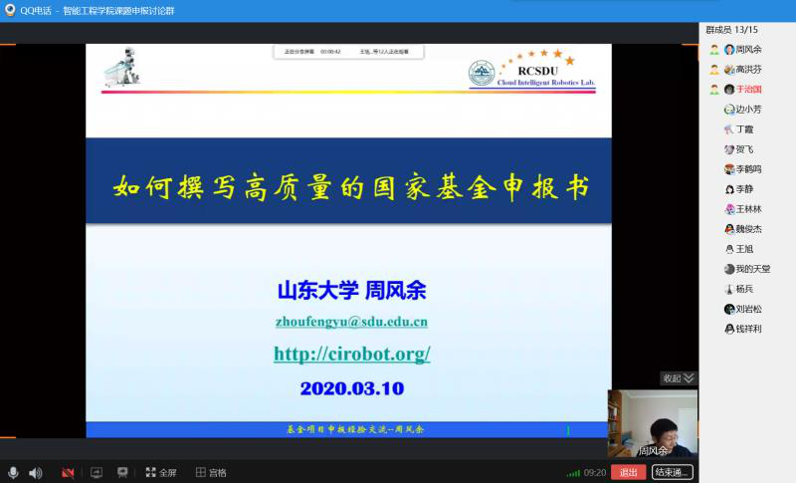Viewport: 796px width, 483px height.
Task: Click the whiteboard presentation icon
Action: (x=122, y=472)
